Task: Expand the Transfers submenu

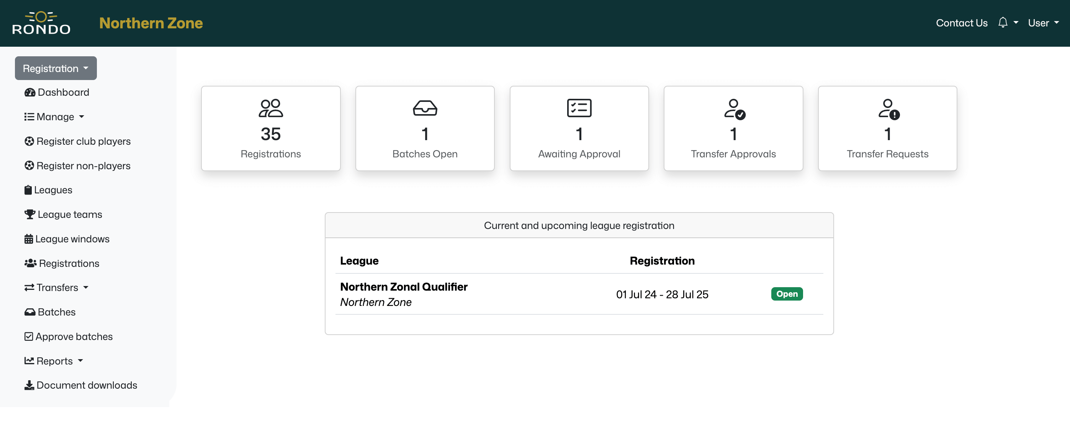Action: click(57, 287)
